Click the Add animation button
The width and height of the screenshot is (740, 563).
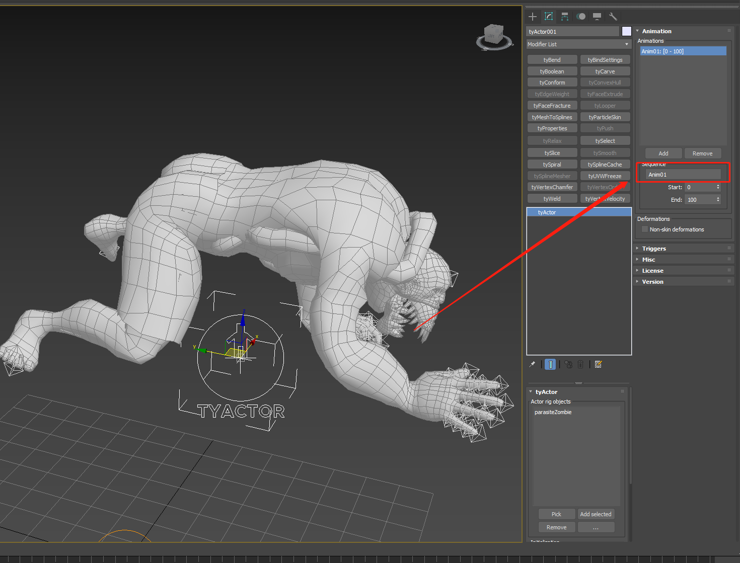coord(663,153)
